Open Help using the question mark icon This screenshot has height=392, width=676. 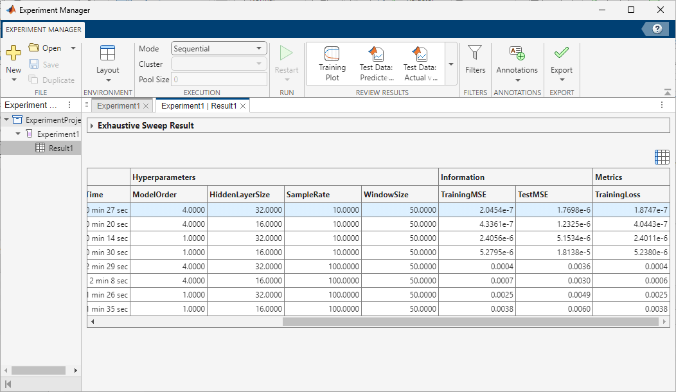pos(656,28)
